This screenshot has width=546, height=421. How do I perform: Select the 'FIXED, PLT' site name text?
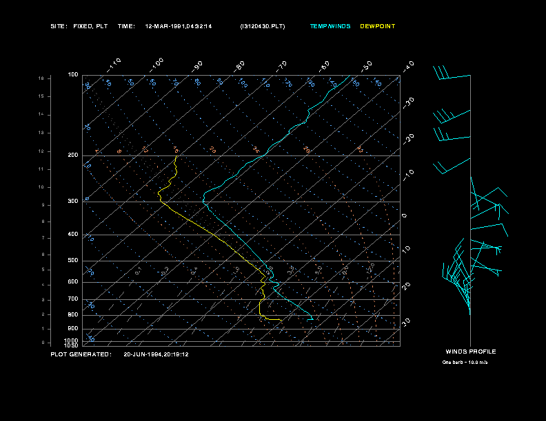click(x=90, y=26)
